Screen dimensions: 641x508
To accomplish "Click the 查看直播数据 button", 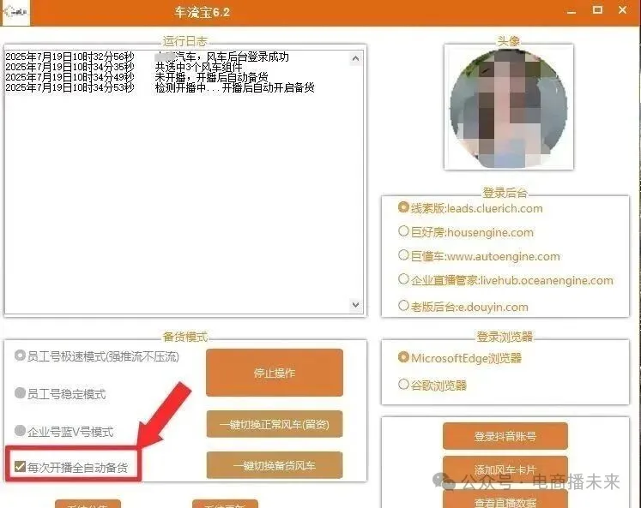I will pyautogui.click(x=505, y=501).
